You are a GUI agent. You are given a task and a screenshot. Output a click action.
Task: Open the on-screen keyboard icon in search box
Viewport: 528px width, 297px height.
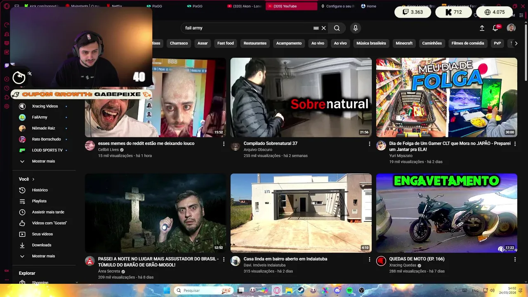(316, 28)
